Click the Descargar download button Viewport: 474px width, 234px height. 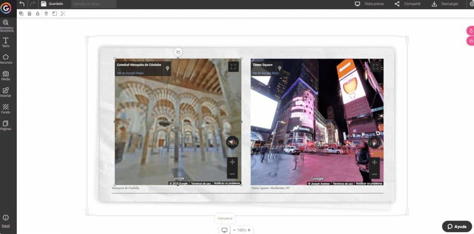tap(445, 4)
